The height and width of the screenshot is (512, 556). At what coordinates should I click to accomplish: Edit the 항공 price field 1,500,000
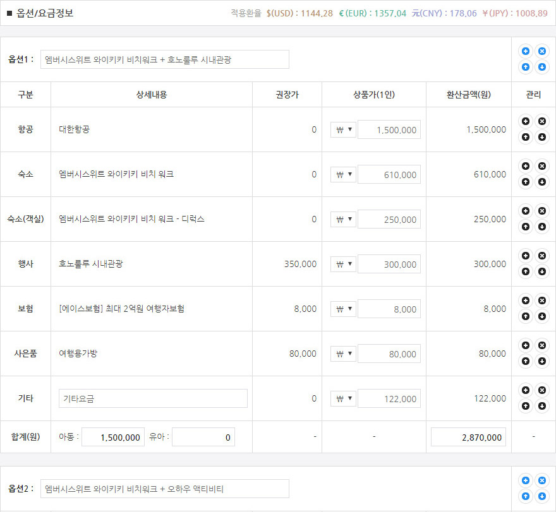pos(389,129)
